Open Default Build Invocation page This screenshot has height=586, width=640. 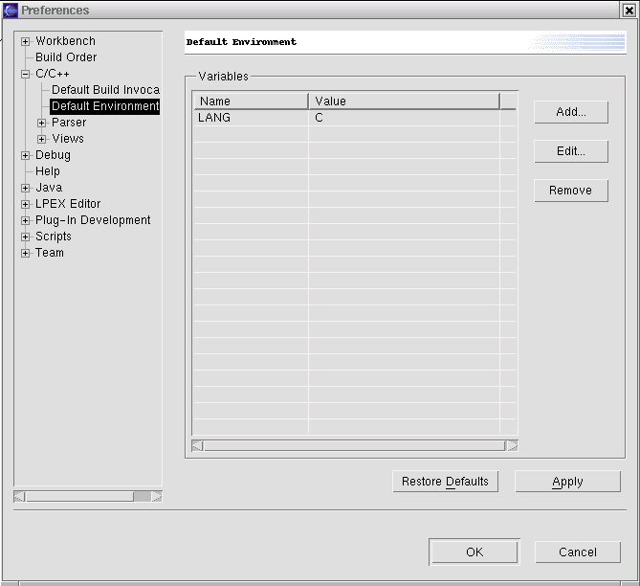(105, 90)
